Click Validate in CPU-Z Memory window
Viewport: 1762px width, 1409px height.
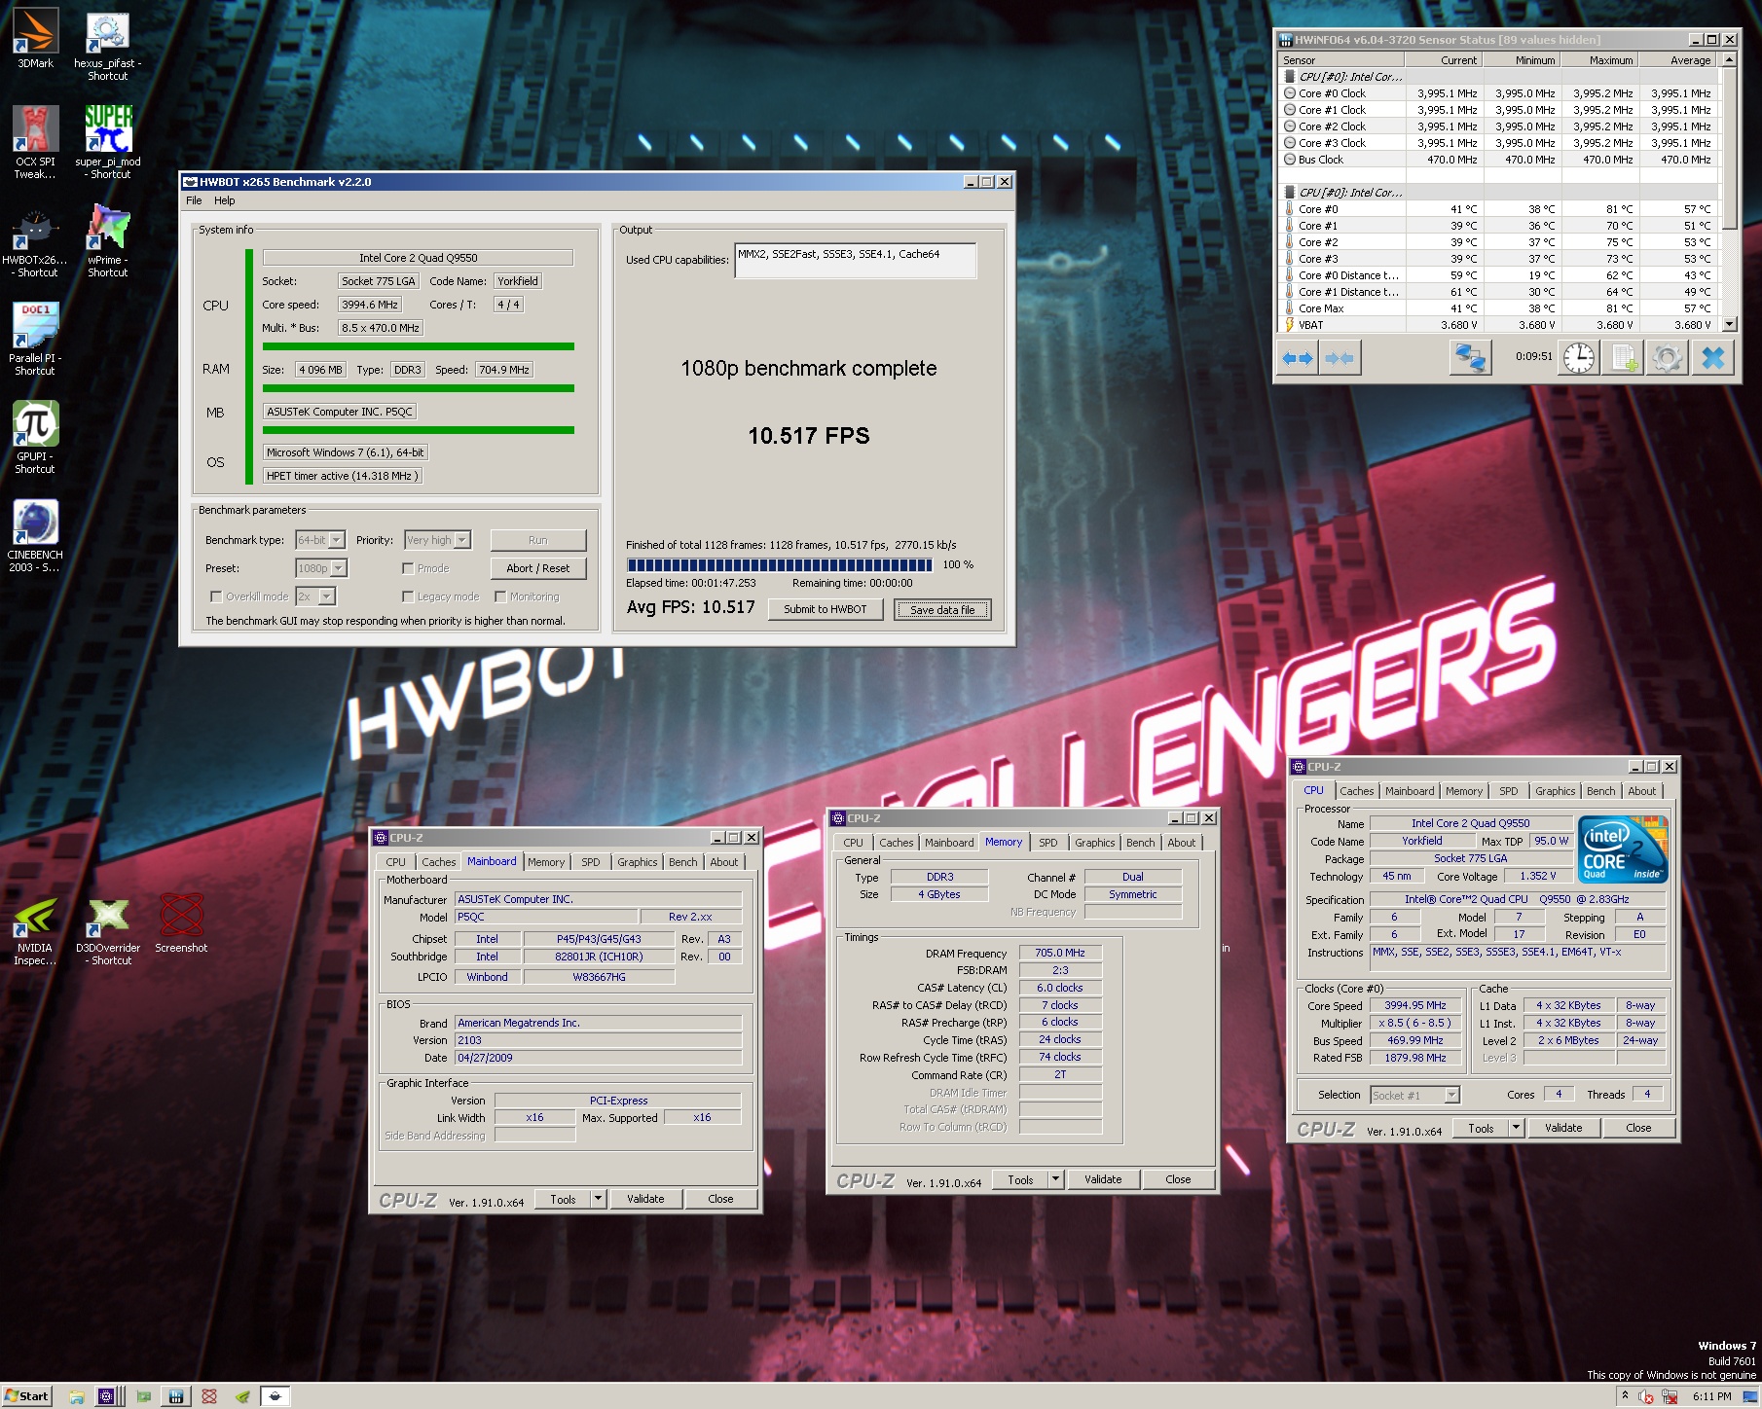click(x=1103, y=1179)
